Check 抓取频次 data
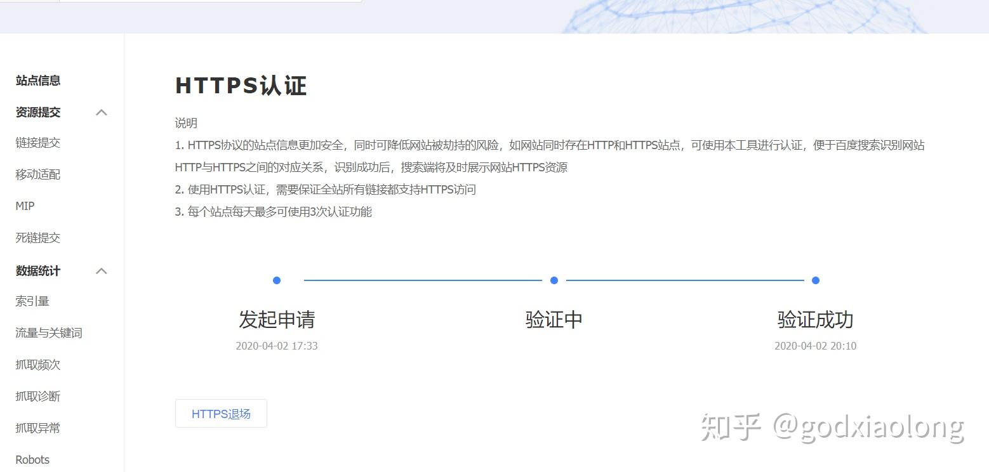The height and width of the screenshot is (472, 989). click(x=37, y=364)
